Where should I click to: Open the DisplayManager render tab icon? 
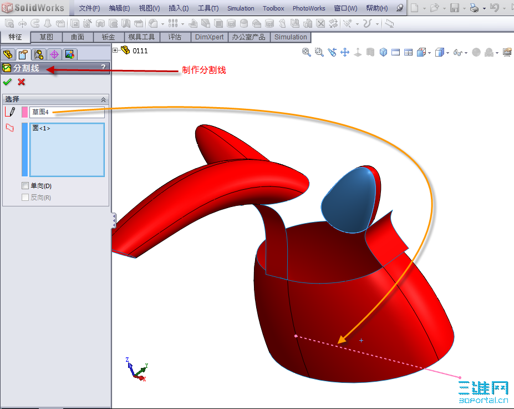tap(70, 54)
